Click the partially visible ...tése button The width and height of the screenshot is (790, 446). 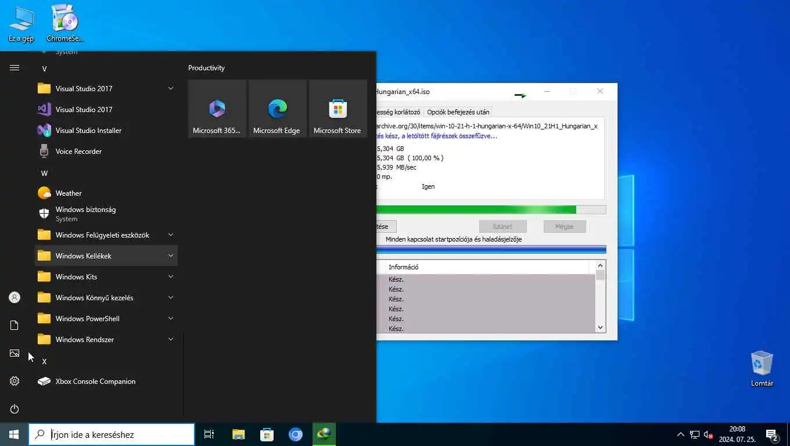click(386, 226)
